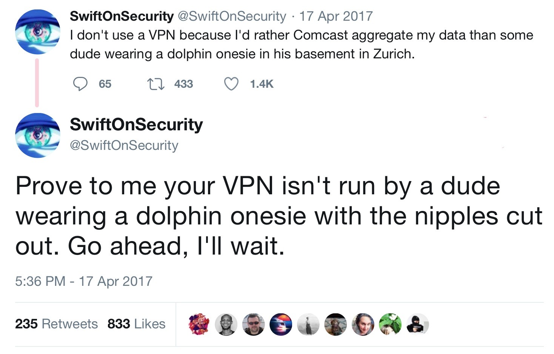Open the 235 Retweets list
554x354 pixels.
click(56, 324)
